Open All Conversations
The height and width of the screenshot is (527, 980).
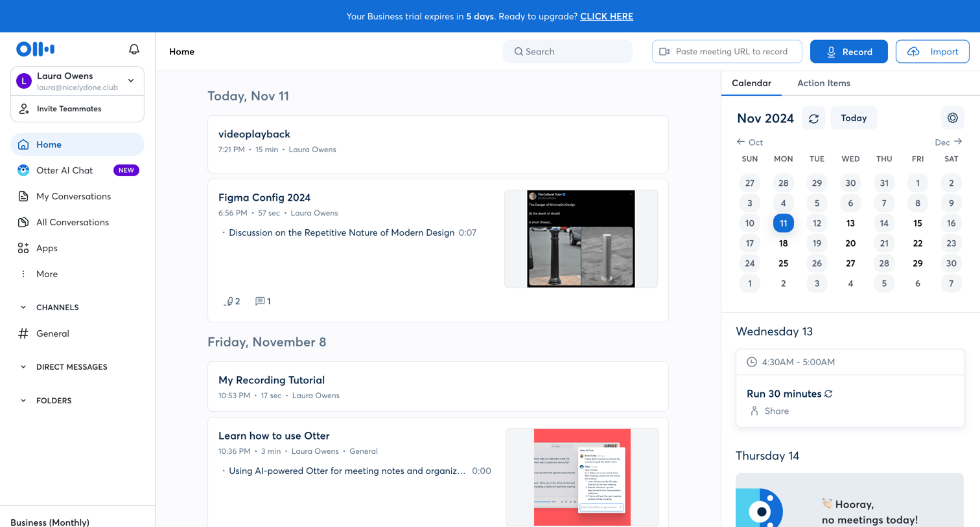coord(77,222)
